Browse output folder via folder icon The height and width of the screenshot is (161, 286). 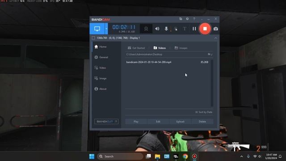click(209, 54)
